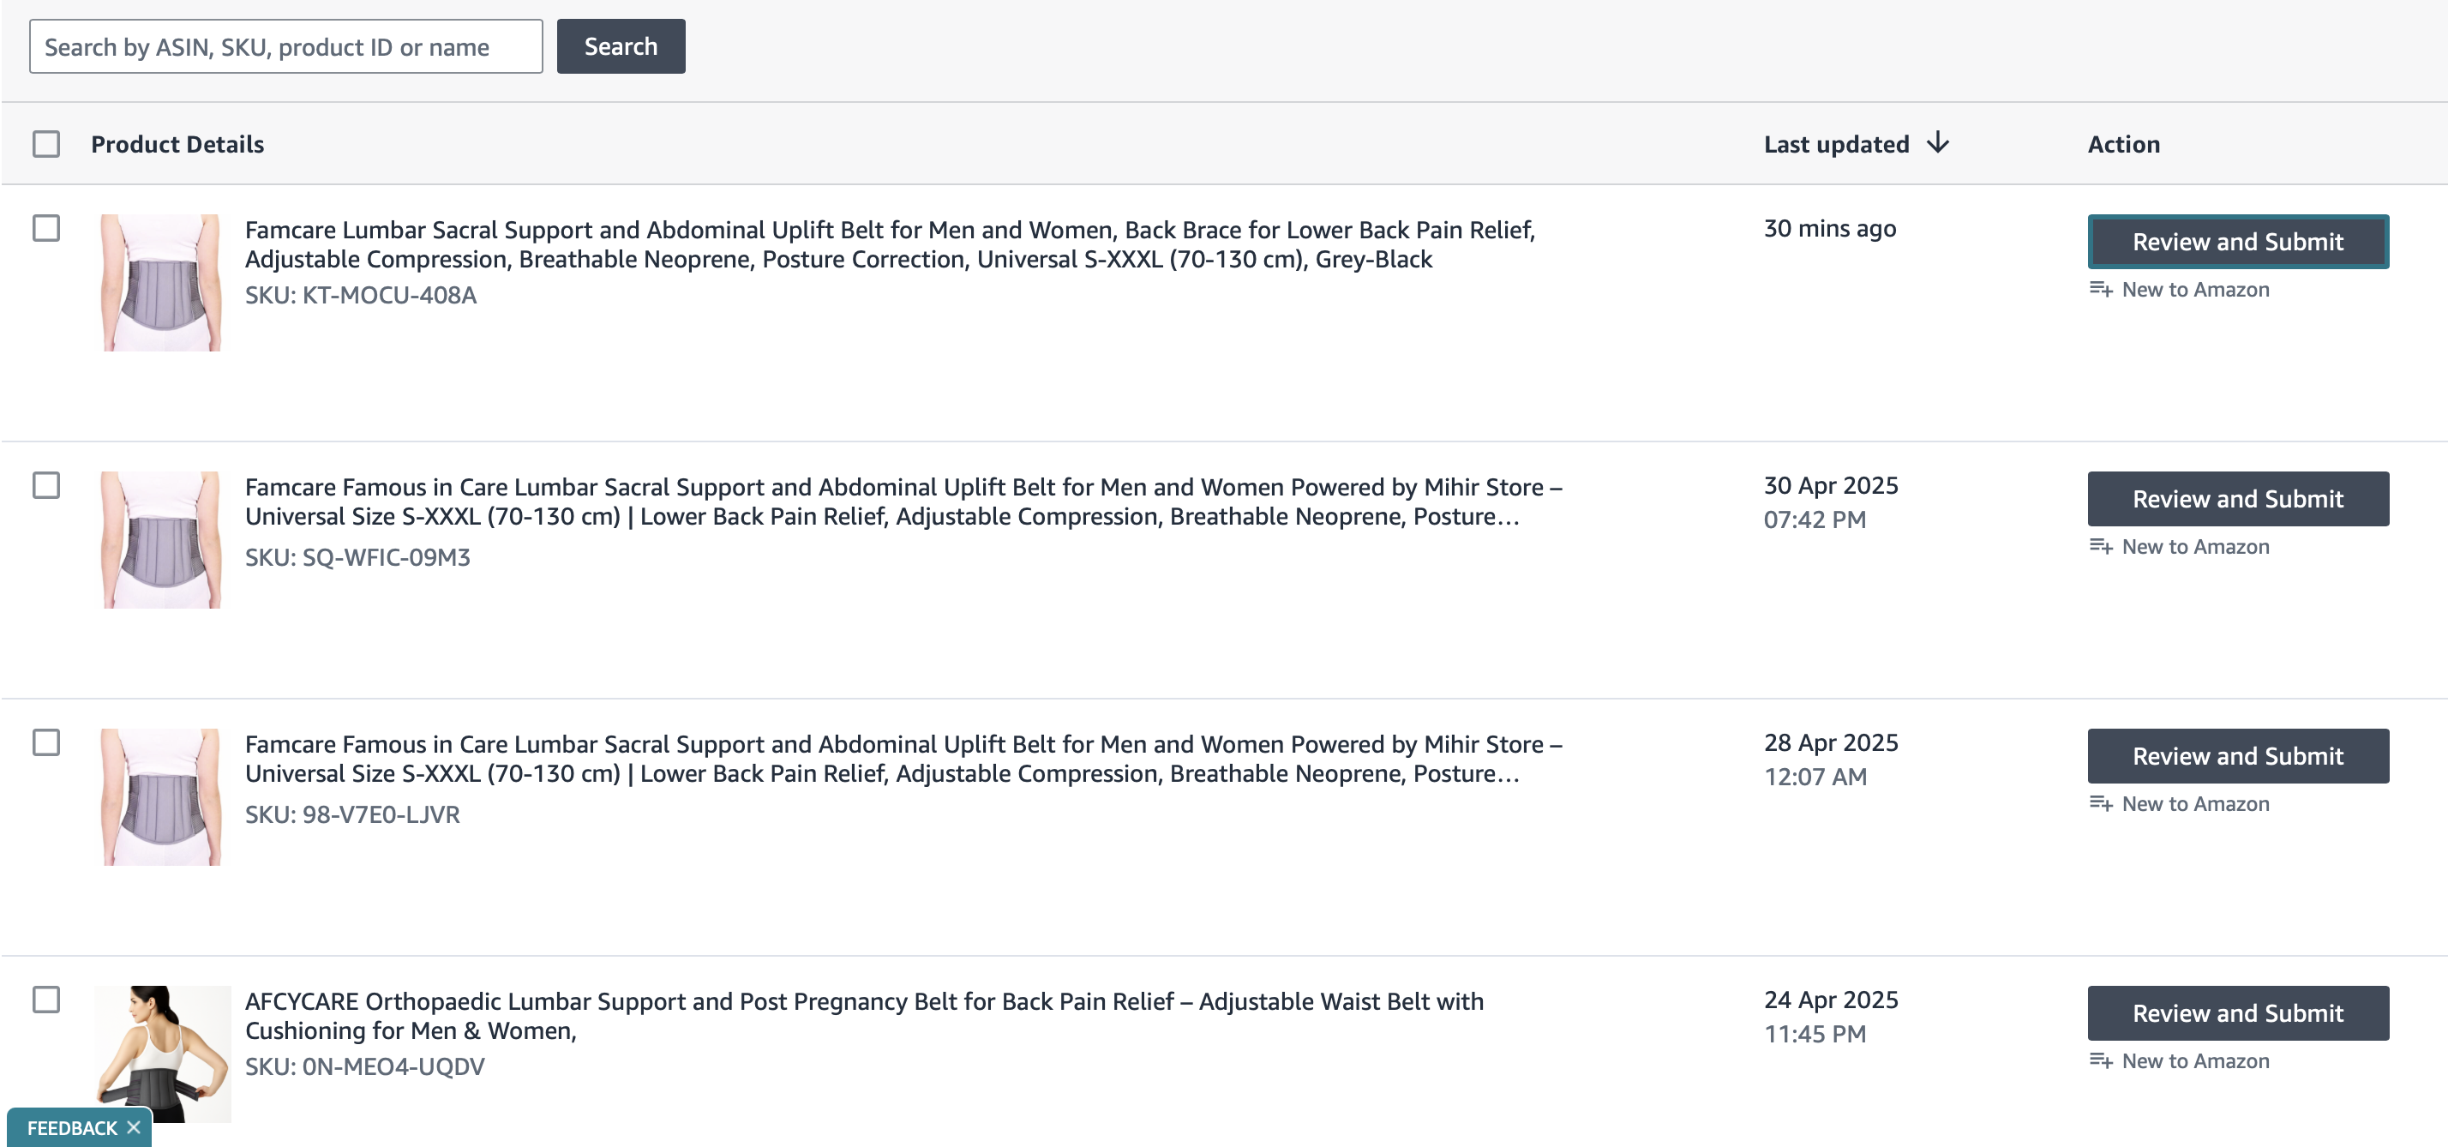This screenshot has height=1147, width=2448.
Task: Click New to Amazon icon for KT-MOCU-408A
Action: (2100, 289)
